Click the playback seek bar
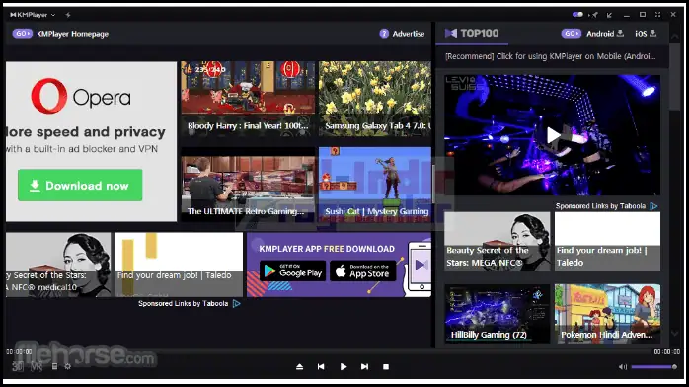The height and width of the screenshot is (387, 689). tap(343, 351)
